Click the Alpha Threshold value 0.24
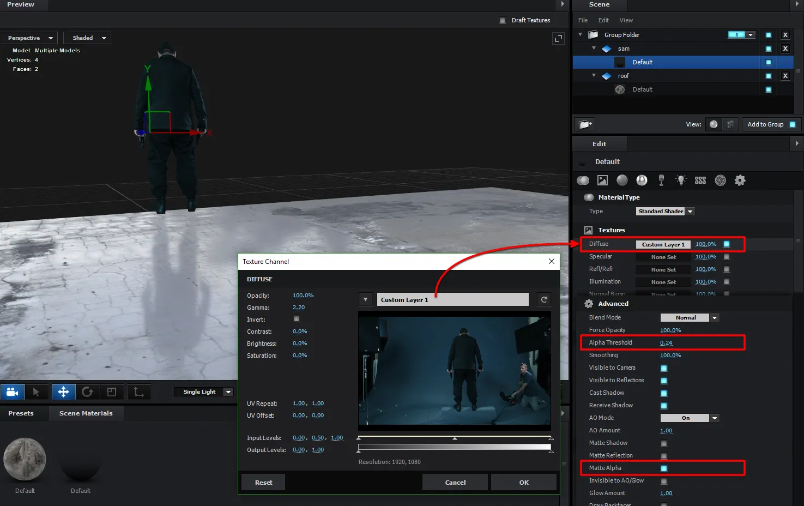 click(x=666, y=343)
